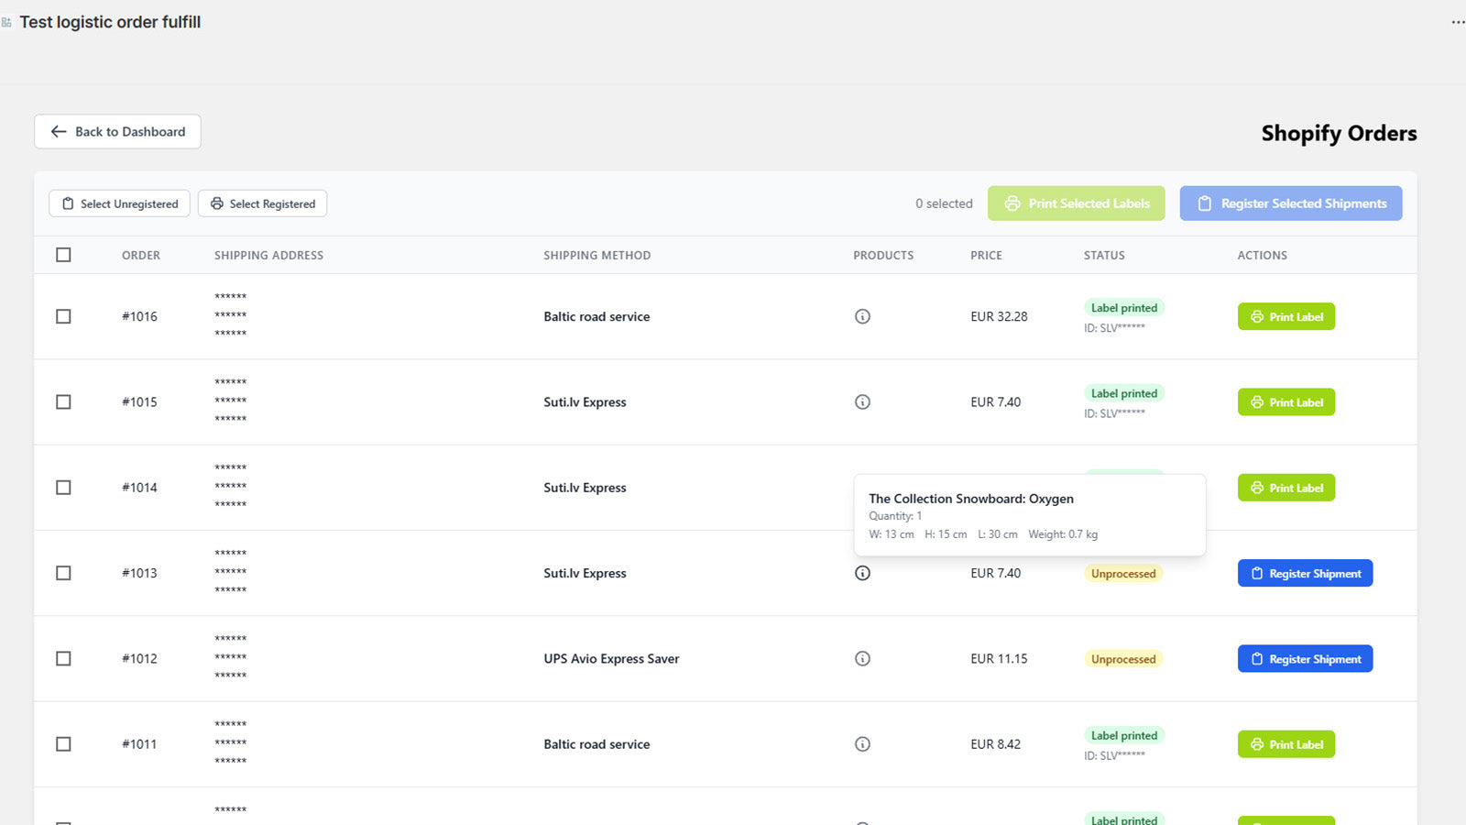Register Shipment for order #1013
Viewport: 1466px width, 825px height.
coord(1305,573)
